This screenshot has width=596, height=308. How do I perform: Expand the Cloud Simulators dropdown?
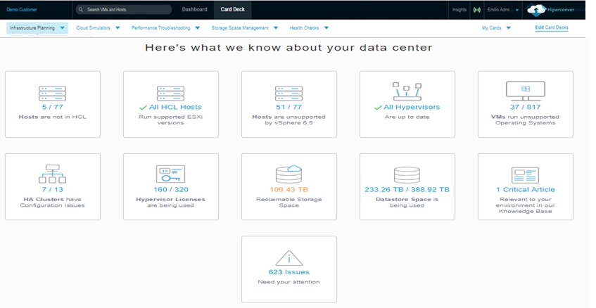98,28
